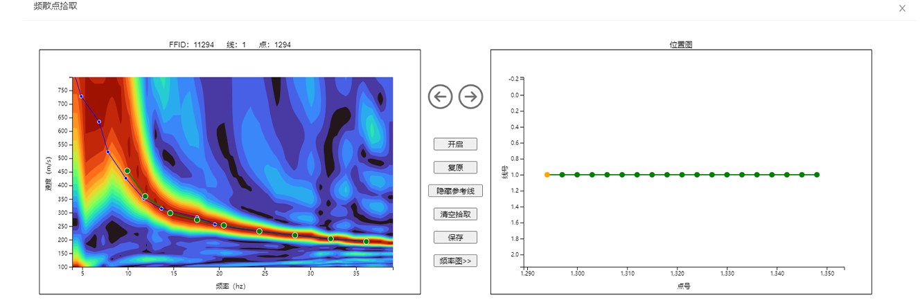The height and width of the screenshot is (304, 920).
Task: Click the blue reference point near 5 Hz
Action: pyautogui.click(x=81, y=96)
